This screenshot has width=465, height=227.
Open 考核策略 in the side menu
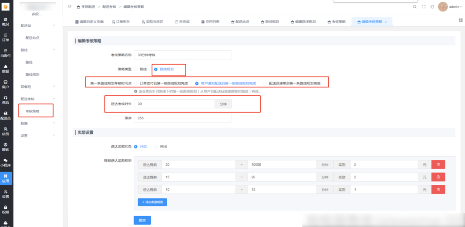click(x=33, y=111)
